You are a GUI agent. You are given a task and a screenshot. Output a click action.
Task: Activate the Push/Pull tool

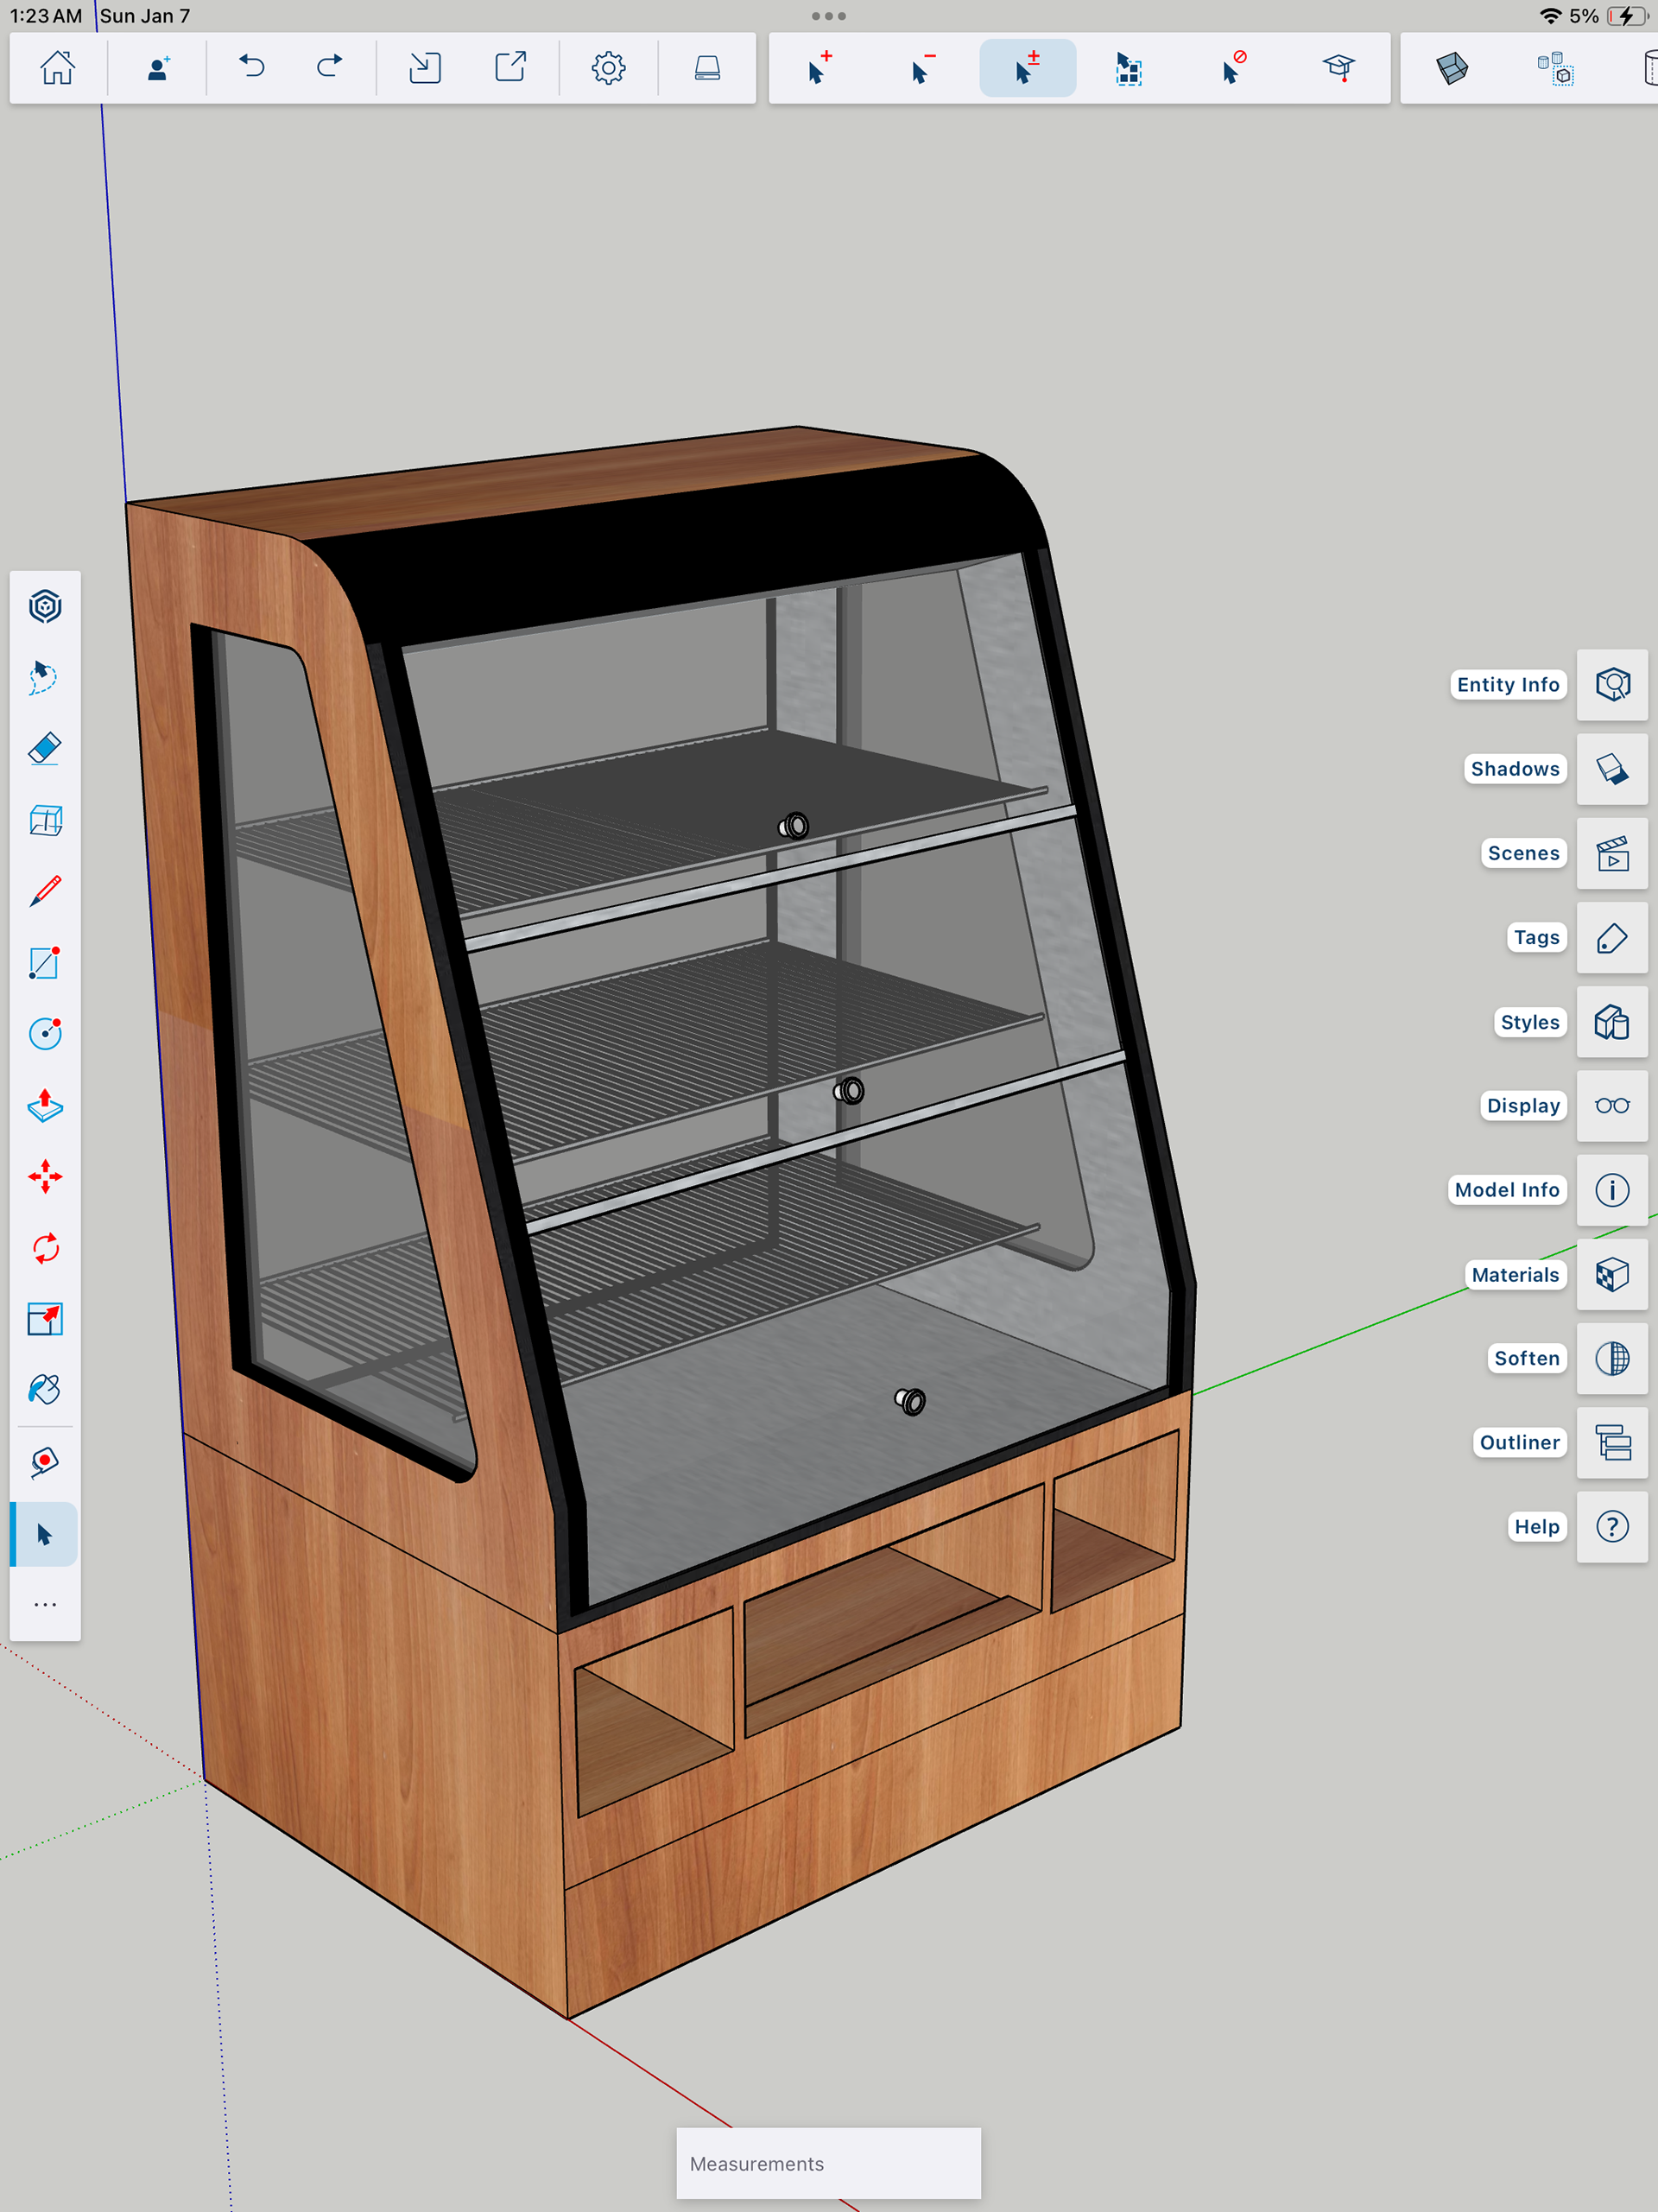pyautogui.click(x=45, y=1105)
